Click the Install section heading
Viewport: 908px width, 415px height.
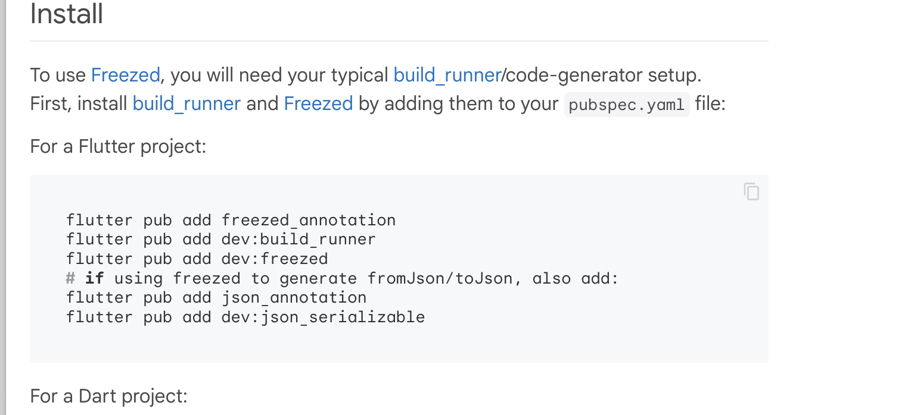pyautogui.click(x=67, y=14)
